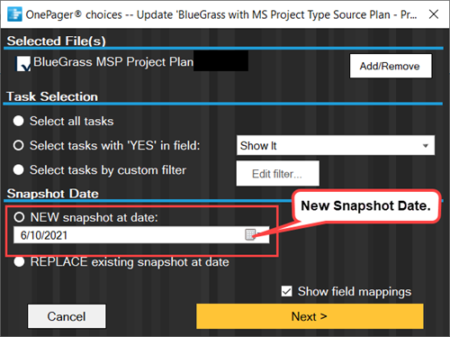Click the Selected File(s) section heading
Viewport: 450px width, 337px height.
pos(56,41)
